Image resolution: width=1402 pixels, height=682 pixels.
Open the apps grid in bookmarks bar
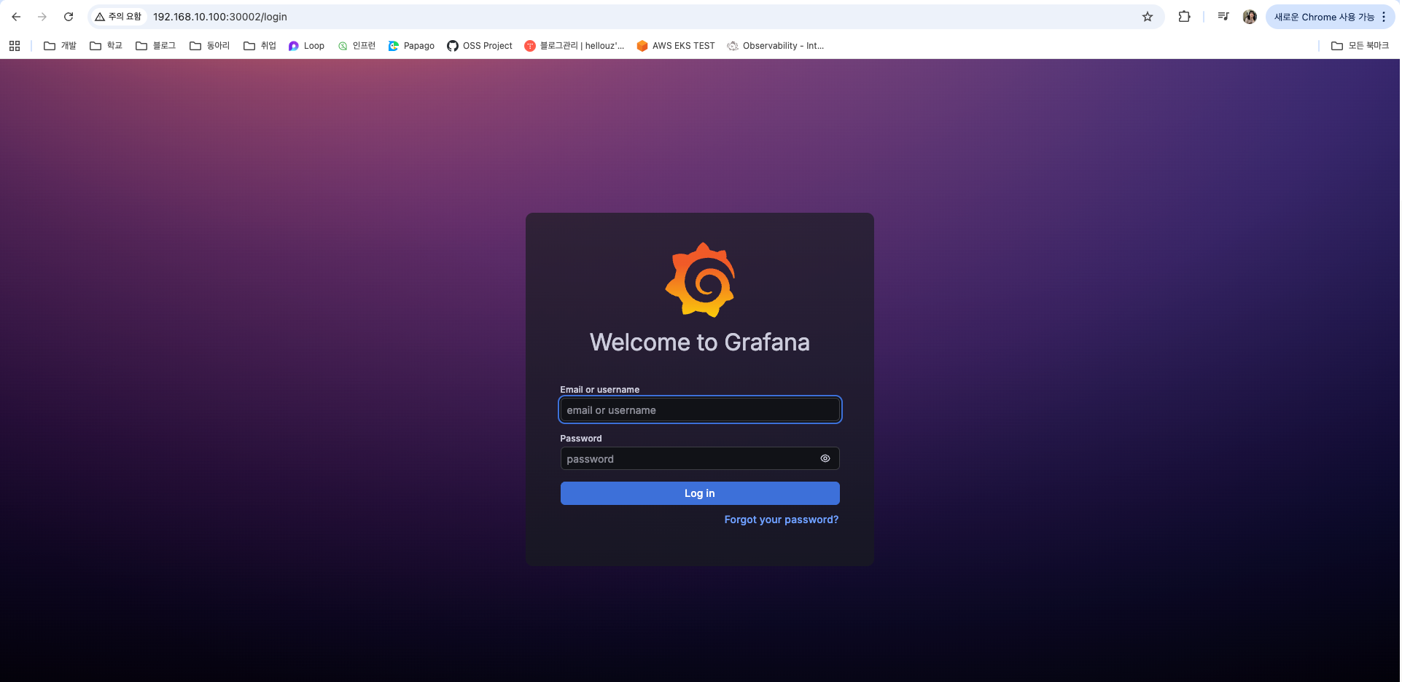tap(15, 46)
